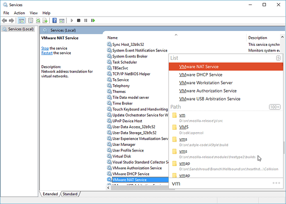This screenshot has height=204, width=286.
Task: Click the gear icon beside User Manager
Action: coord(109,145)
